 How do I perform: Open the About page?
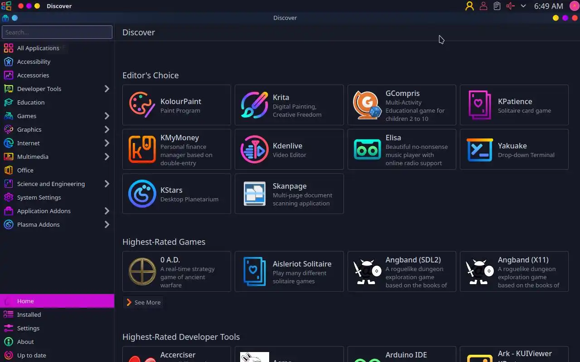tap(57, 342)
